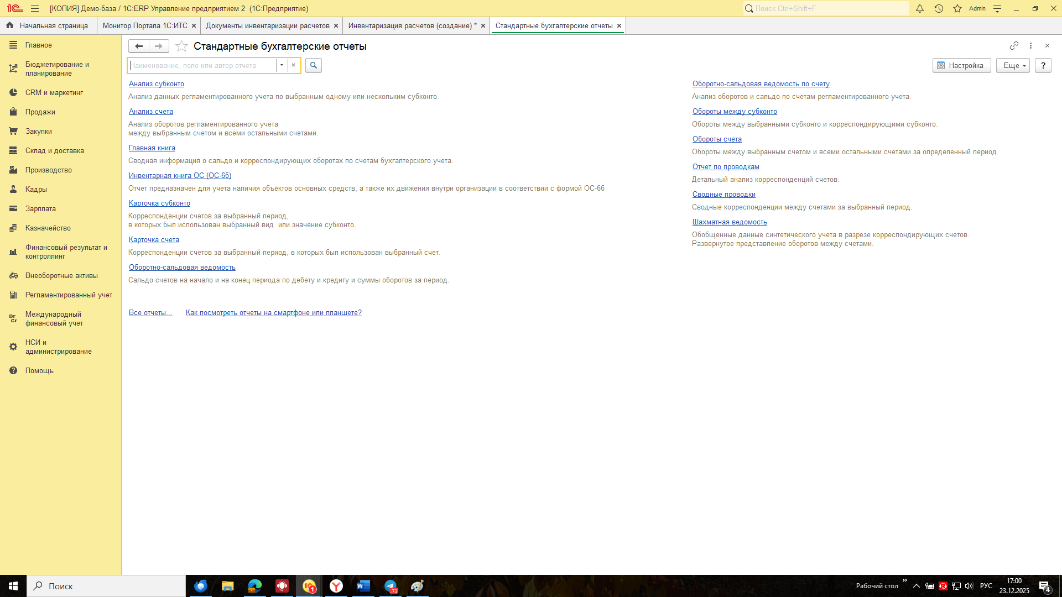1062x597 pixels.
Task: Click the Настройка button
Action: click(961, 65)
